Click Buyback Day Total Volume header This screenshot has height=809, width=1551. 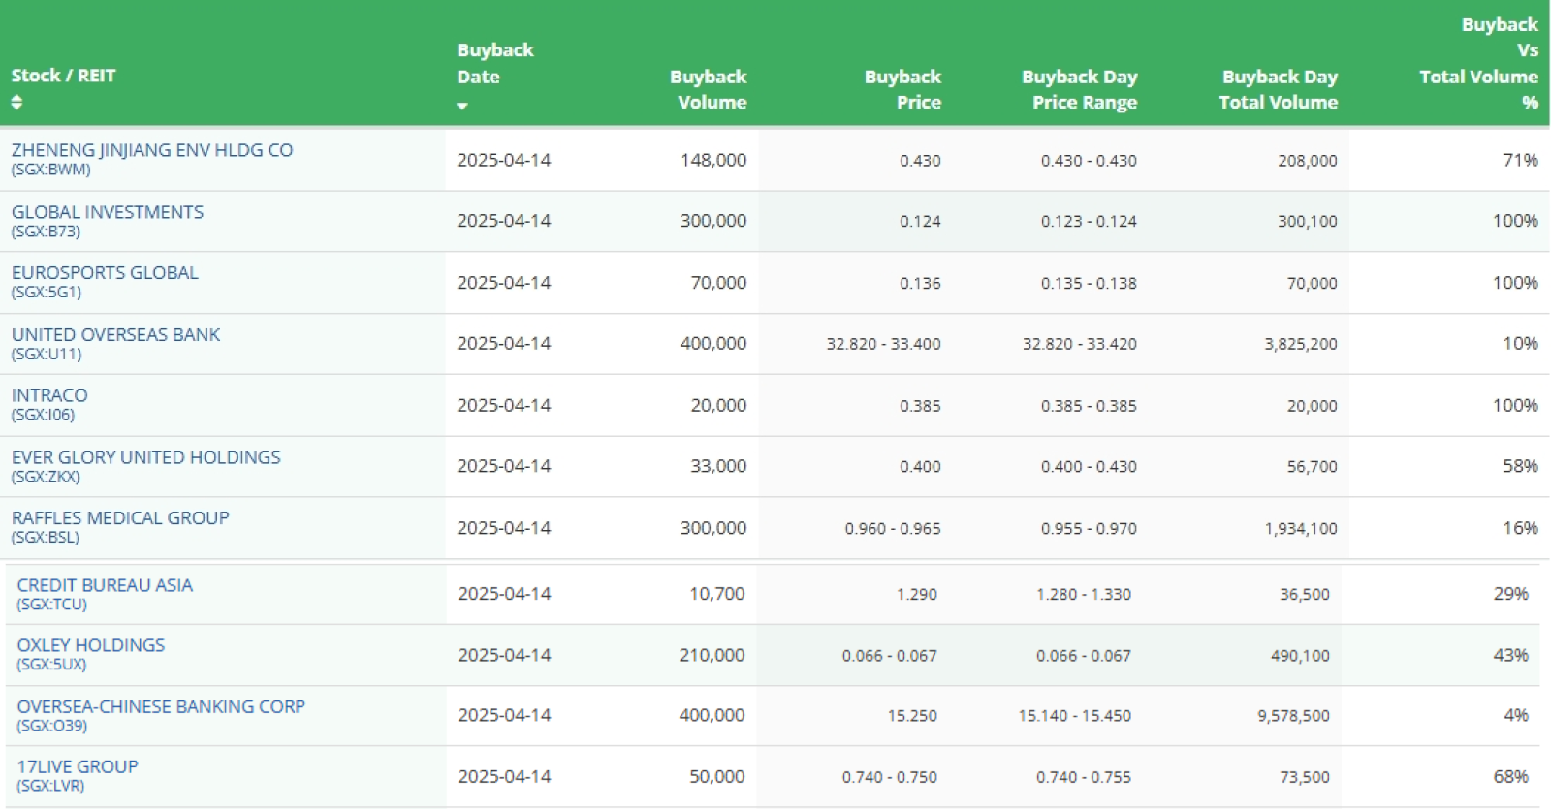tap(1279, 89)
